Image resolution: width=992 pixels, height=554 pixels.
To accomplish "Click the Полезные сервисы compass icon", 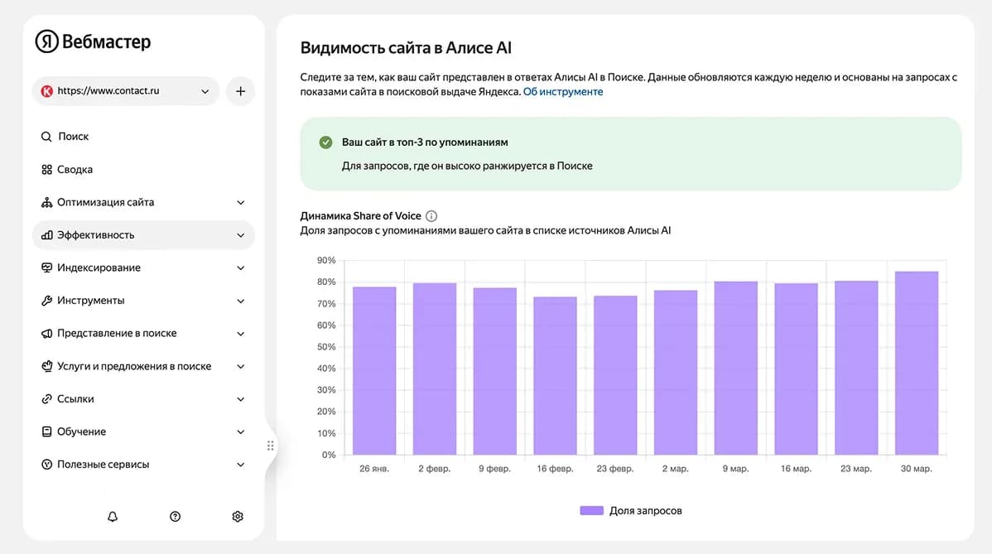I will (47, 465).
